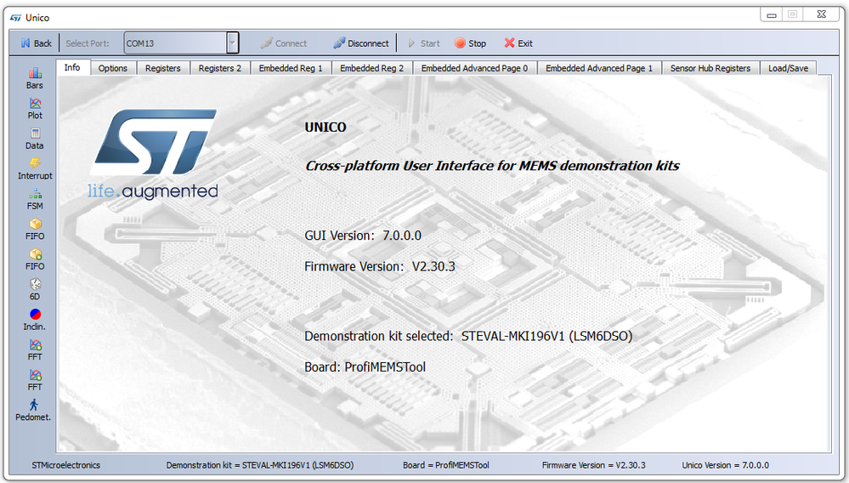Open the plain FIFO box icon
This screenshot has width=849, height=483.
point(35,230)
